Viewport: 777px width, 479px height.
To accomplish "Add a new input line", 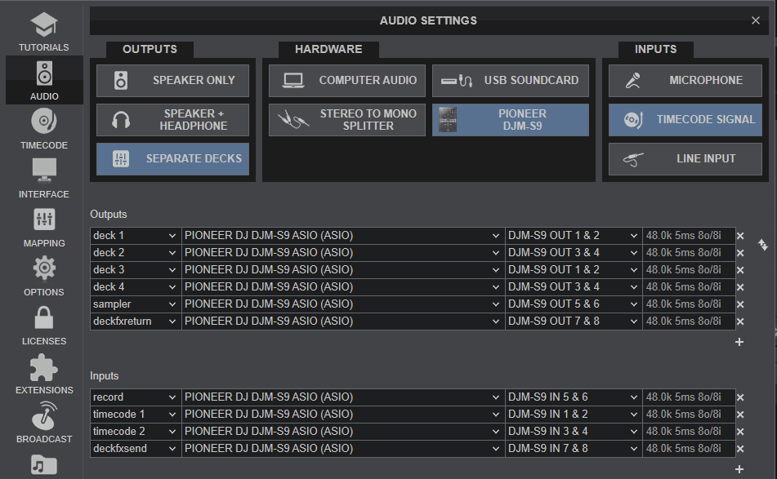I will click(739, 469).
